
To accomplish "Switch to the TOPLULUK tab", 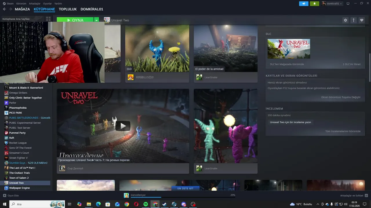I will point(68,9).
